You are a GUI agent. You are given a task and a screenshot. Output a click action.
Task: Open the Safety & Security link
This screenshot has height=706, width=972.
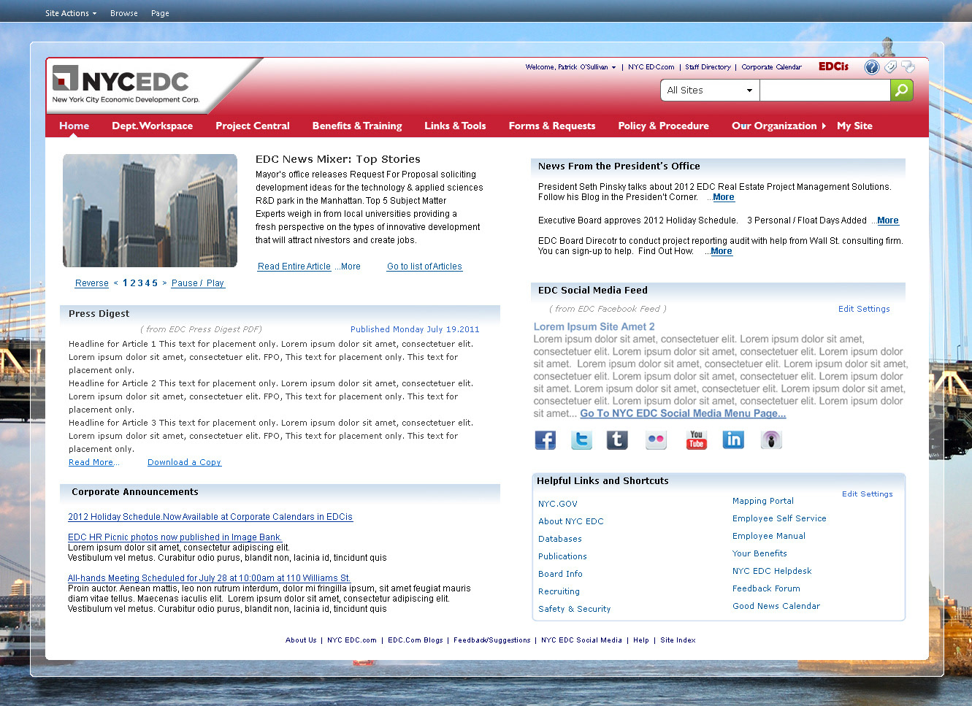click(575, 609)
